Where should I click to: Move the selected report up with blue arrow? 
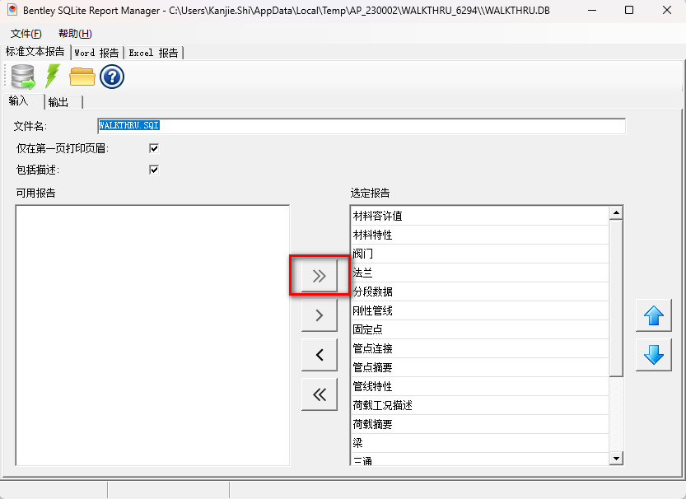point(654,315)
